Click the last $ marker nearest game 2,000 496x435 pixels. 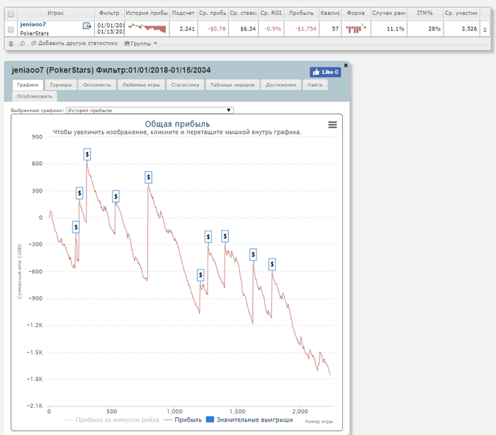(272, 264)
